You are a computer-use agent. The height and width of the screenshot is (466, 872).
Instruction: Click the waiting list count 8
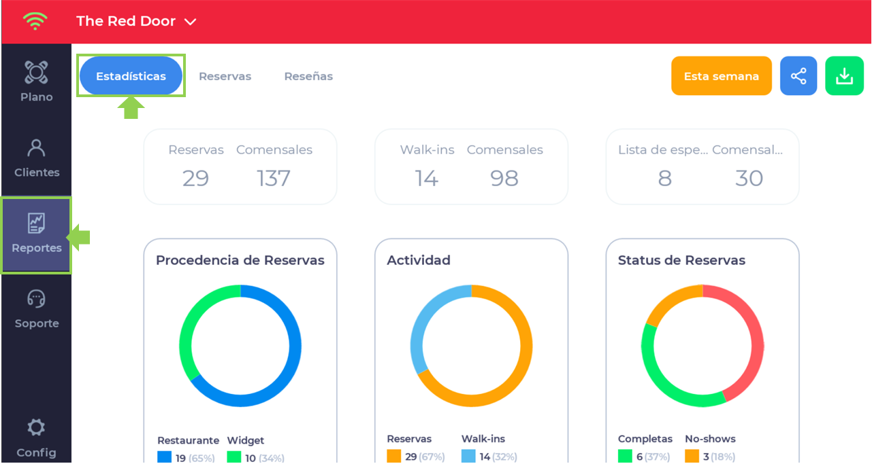664,178
